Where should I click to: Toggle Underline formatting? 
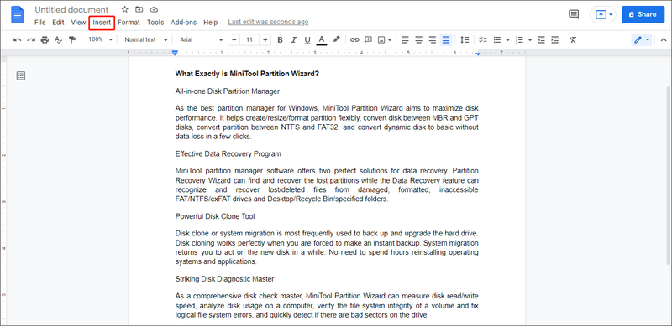coord(307,39)
